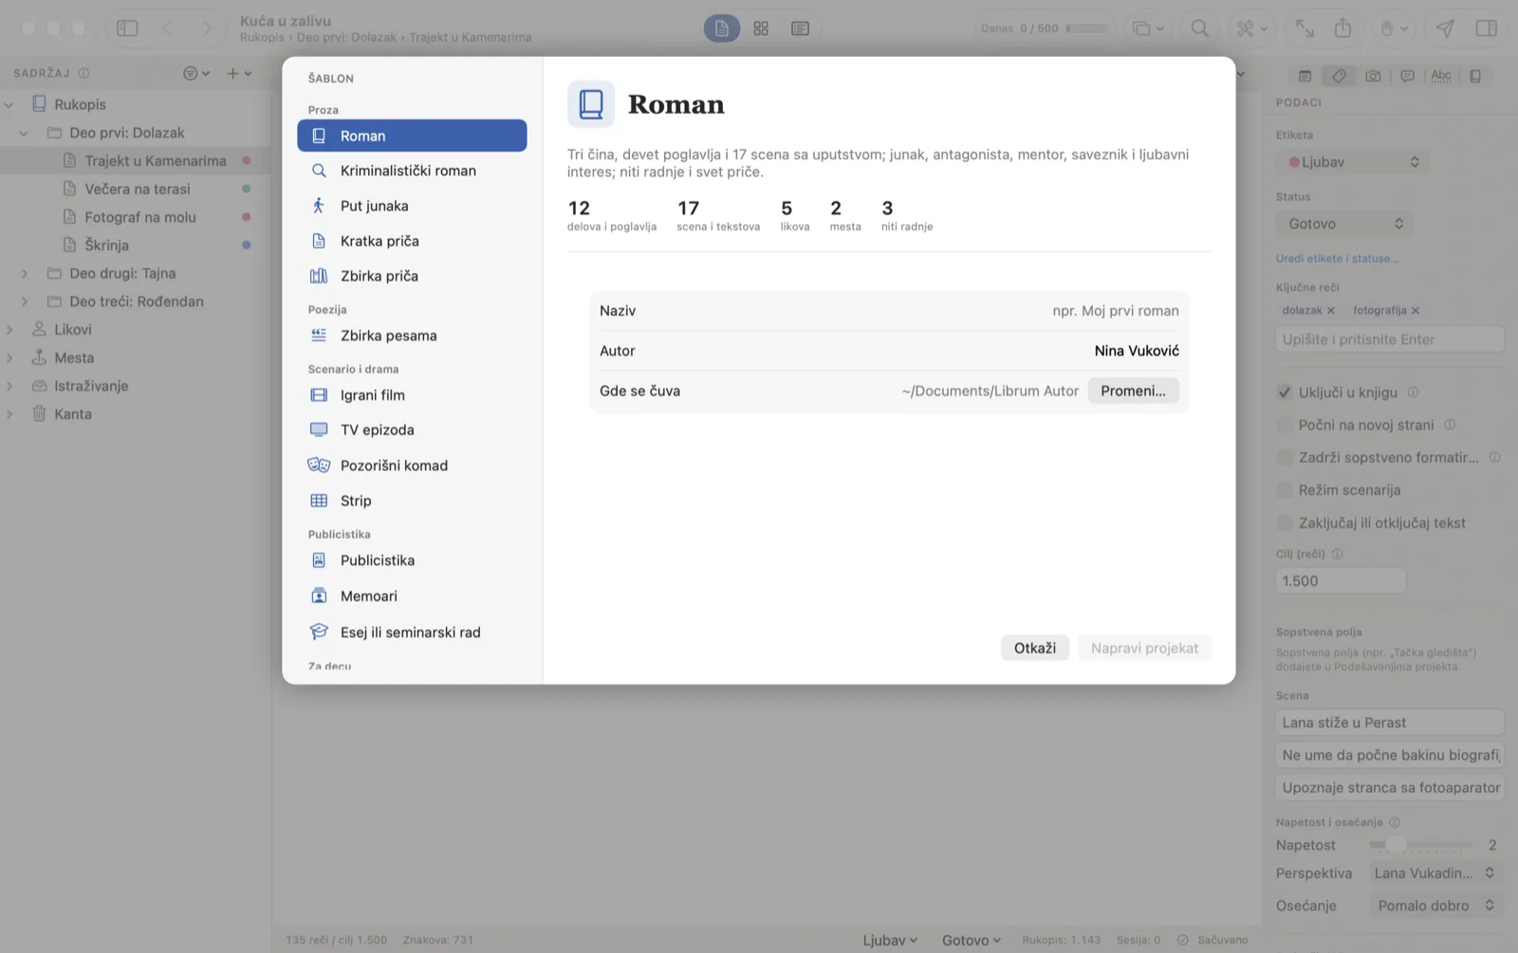The width and height of the screenshot is (1518, 953).
Task: Click 'Promeni...' to change save location
Action: click(1133, 391)
